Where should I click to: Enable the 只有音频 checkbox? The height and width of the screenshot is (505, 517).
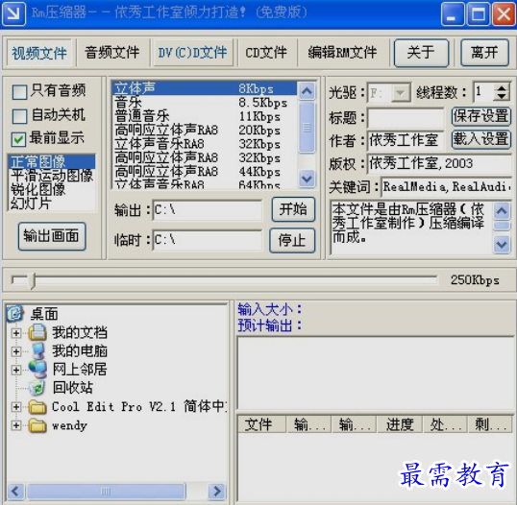pyautogui.click(x=19, y=92)
